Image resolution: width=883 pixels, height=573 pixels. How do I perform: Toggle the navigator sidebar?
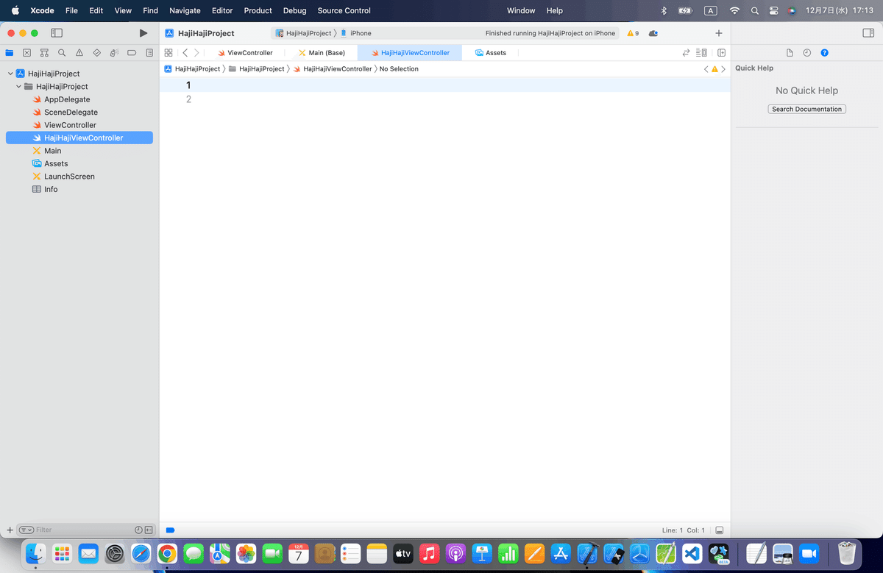point(57,33)
